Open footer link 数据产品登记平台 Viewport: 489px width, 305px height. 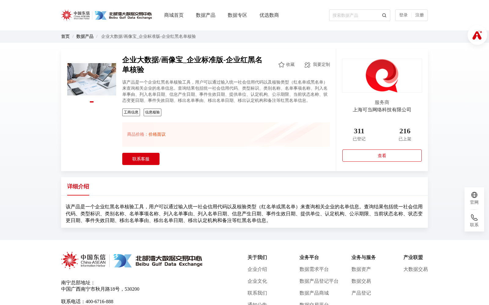(319, 281)
